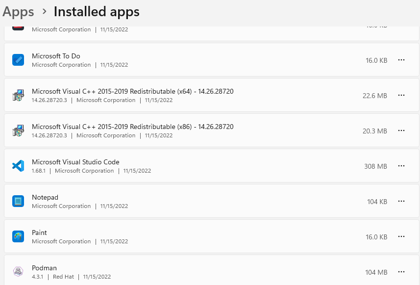Click the Visual C++ x64 Redistributable icon
The width and height of the screenshot is (420, 285).
click(18, 95)
